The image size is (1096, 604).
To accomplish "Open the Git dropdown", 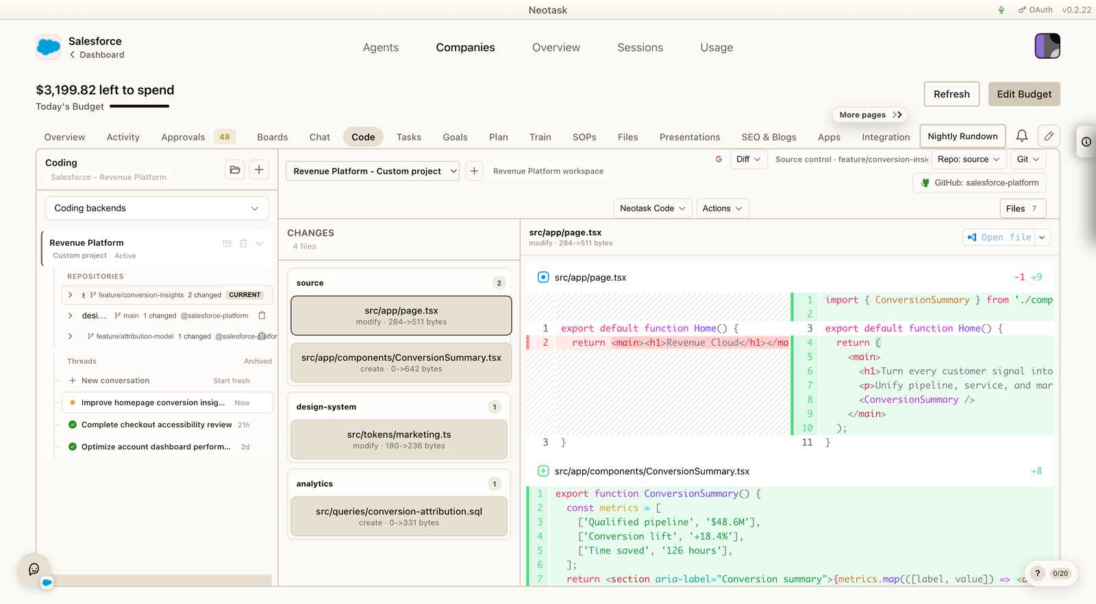I will [1028, 159].
